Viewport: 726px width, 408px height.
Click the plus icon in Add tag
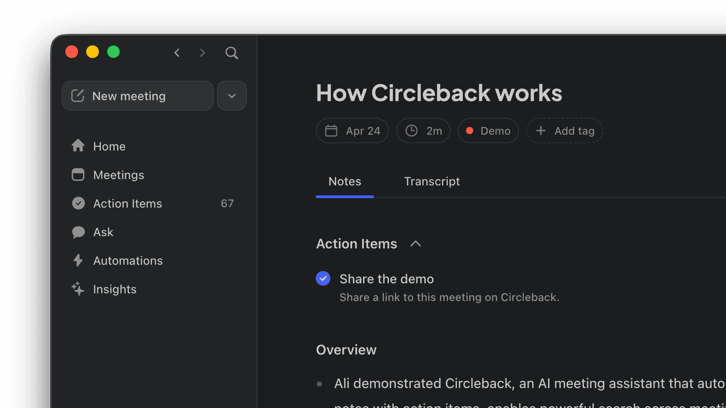coord(540,131)
